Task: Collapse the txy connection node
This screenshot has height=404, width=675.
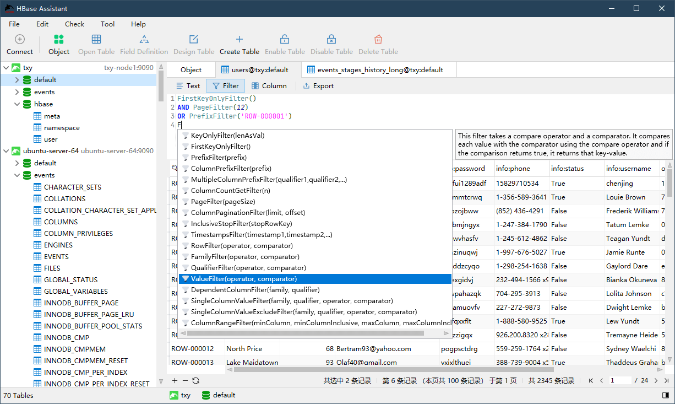Action: (x=6, y=68)
